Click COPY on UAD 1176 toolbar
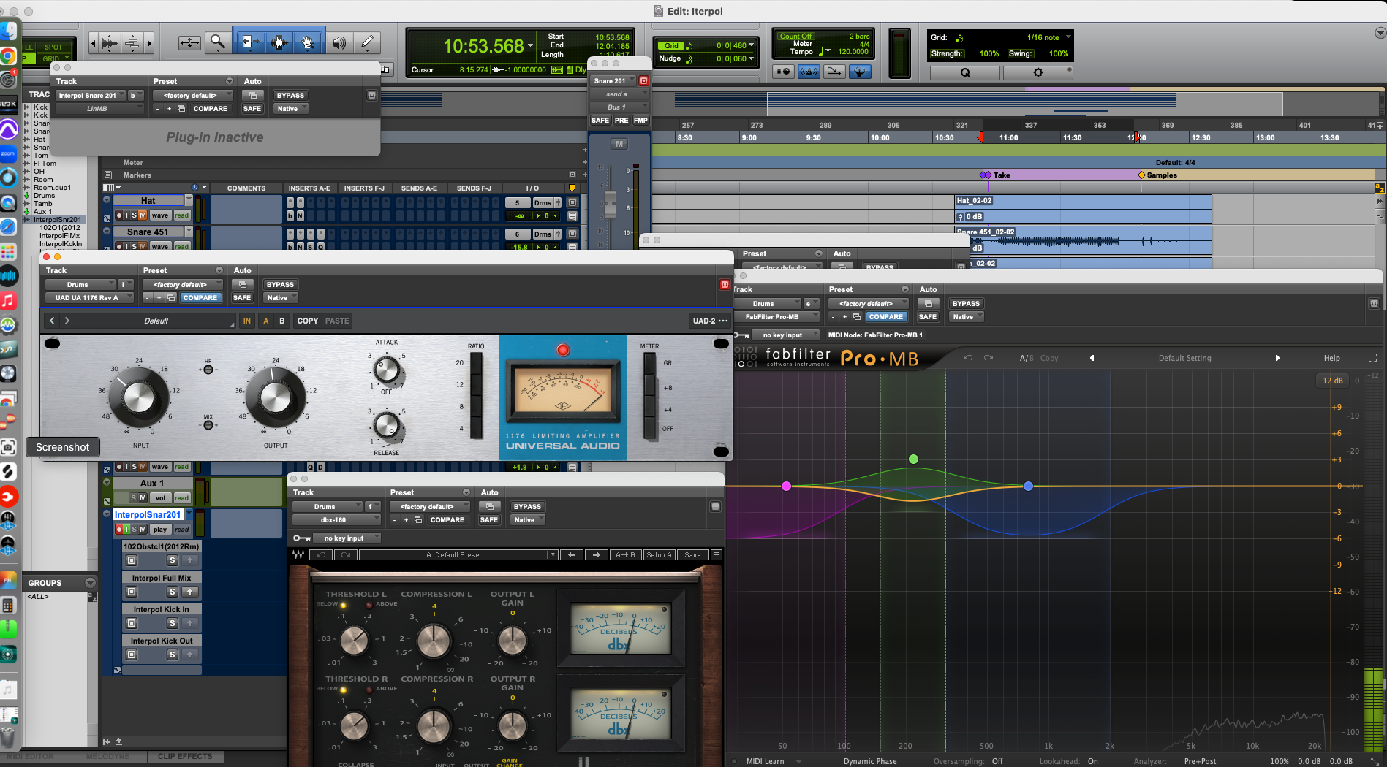The height and width of the screenshot is (767, 1387). (x=307, y=321)
